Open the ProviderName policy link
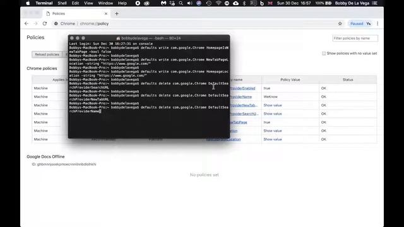This screenshot has height=227, width=404. point(241,96)
